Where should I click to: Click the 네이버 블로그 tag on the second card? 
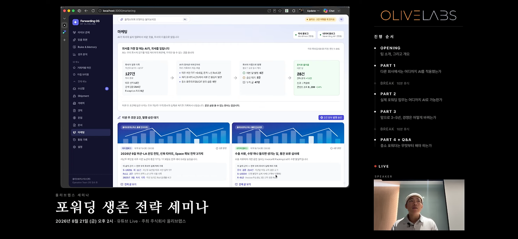(242, 148)
